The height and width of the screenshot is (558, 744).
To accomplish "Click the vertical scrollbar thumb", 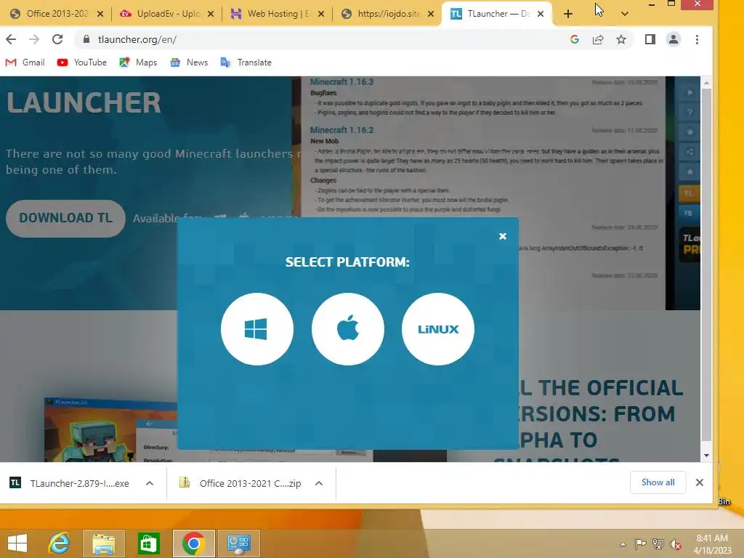I will tap(706, 266).
